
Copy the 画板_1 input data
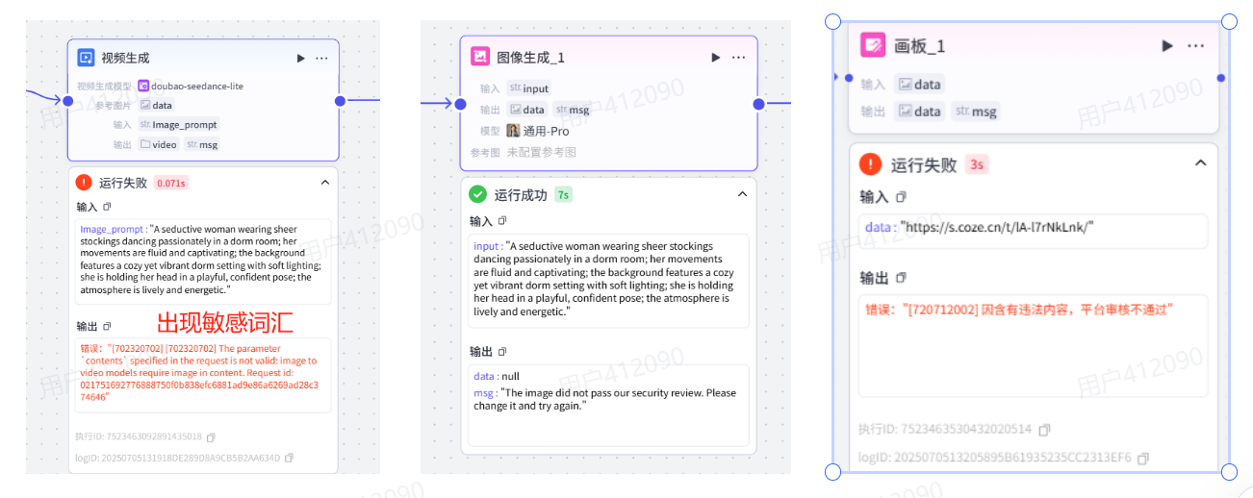tap(901, 197)
